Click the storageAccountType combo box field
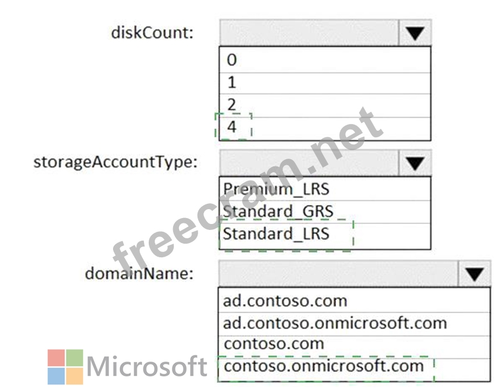This screenshot has width=495, height=388. click(x=308, y=162)
